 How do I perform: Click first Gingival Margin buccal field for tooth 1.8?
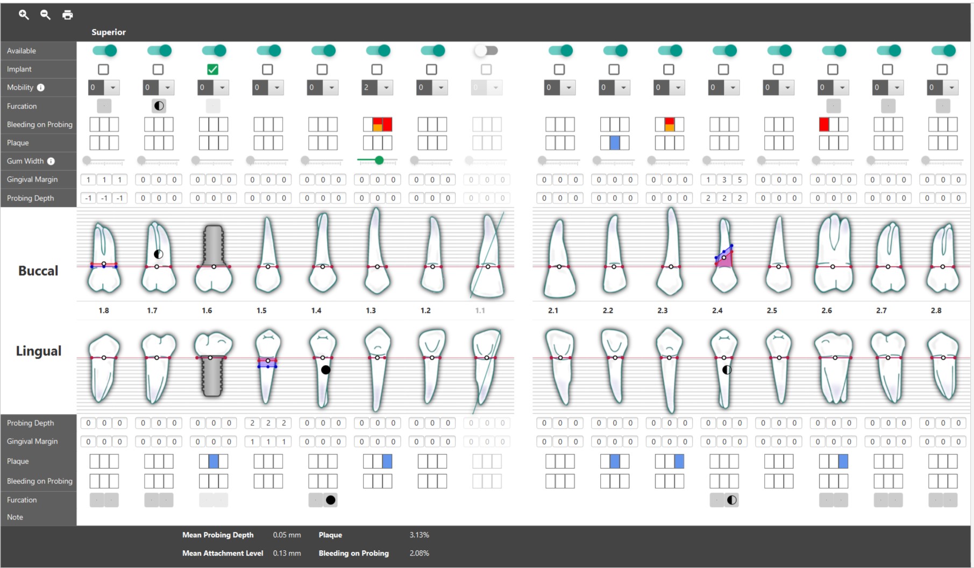coord(88,180)
